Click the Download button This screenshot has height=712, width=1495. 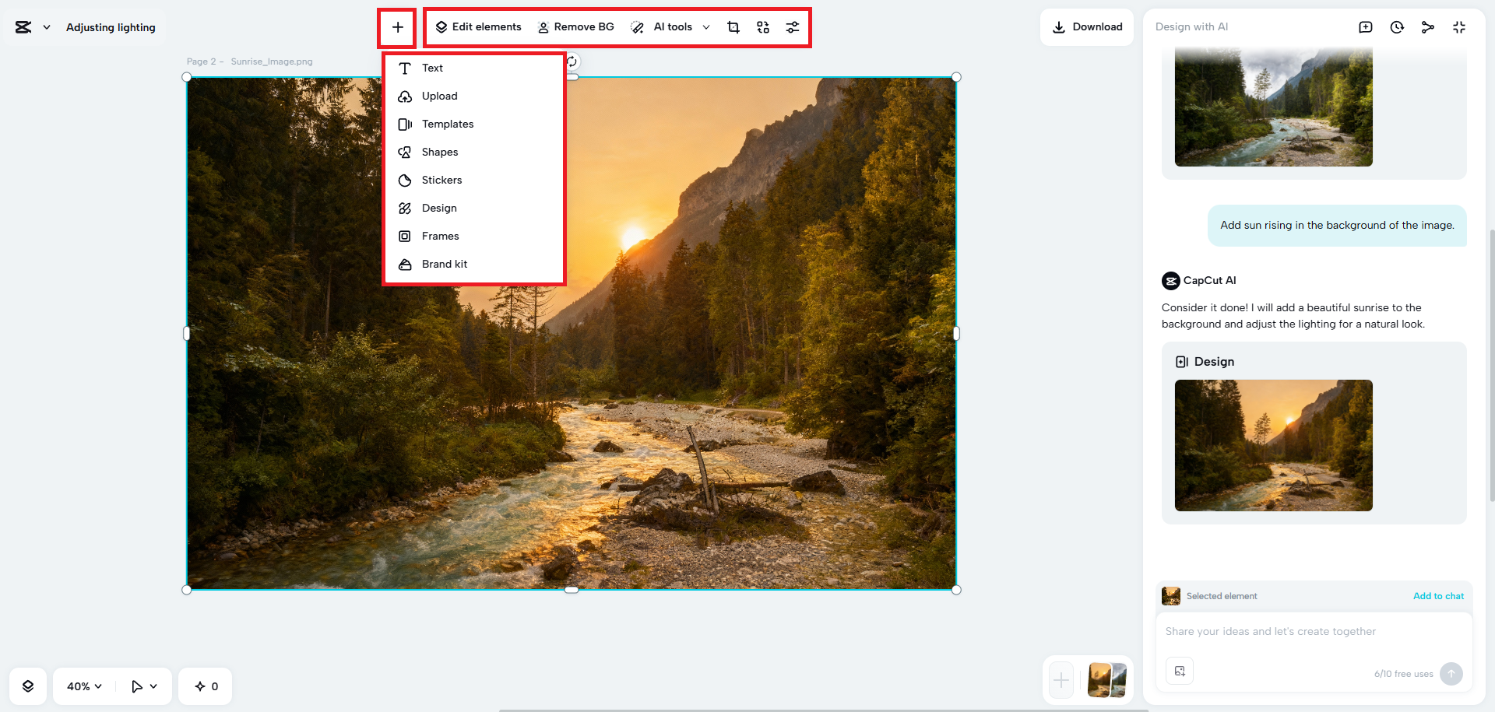[1086, 26]
